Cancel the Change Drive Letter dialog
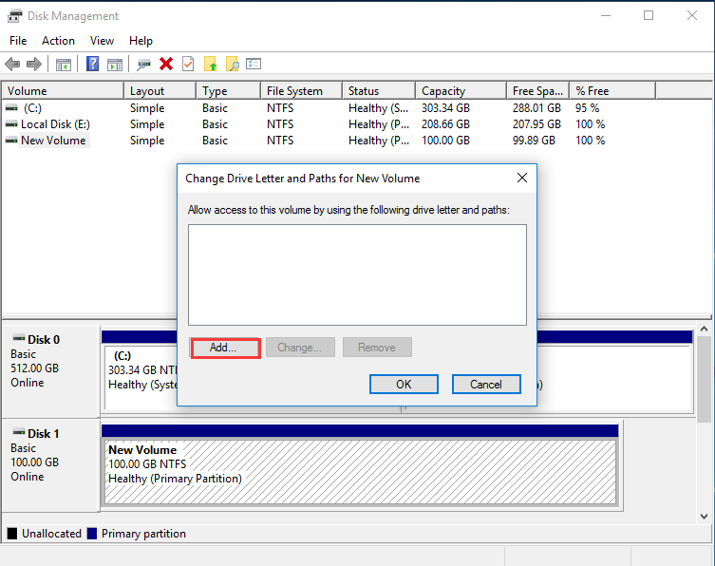Screen dimensions: 715x566 pyautogui.click(x=486, y=385)
